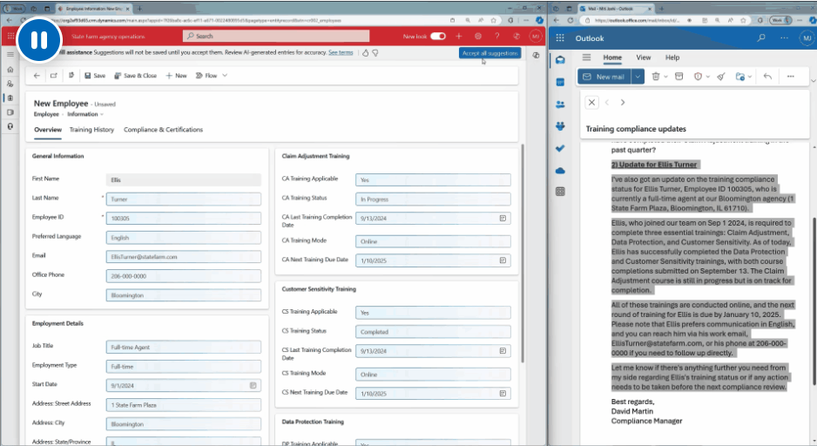The height and width of the screenshot is (446, 817).
Task: Open the Preferred Language dropdown field
Action: coord(184,238)
